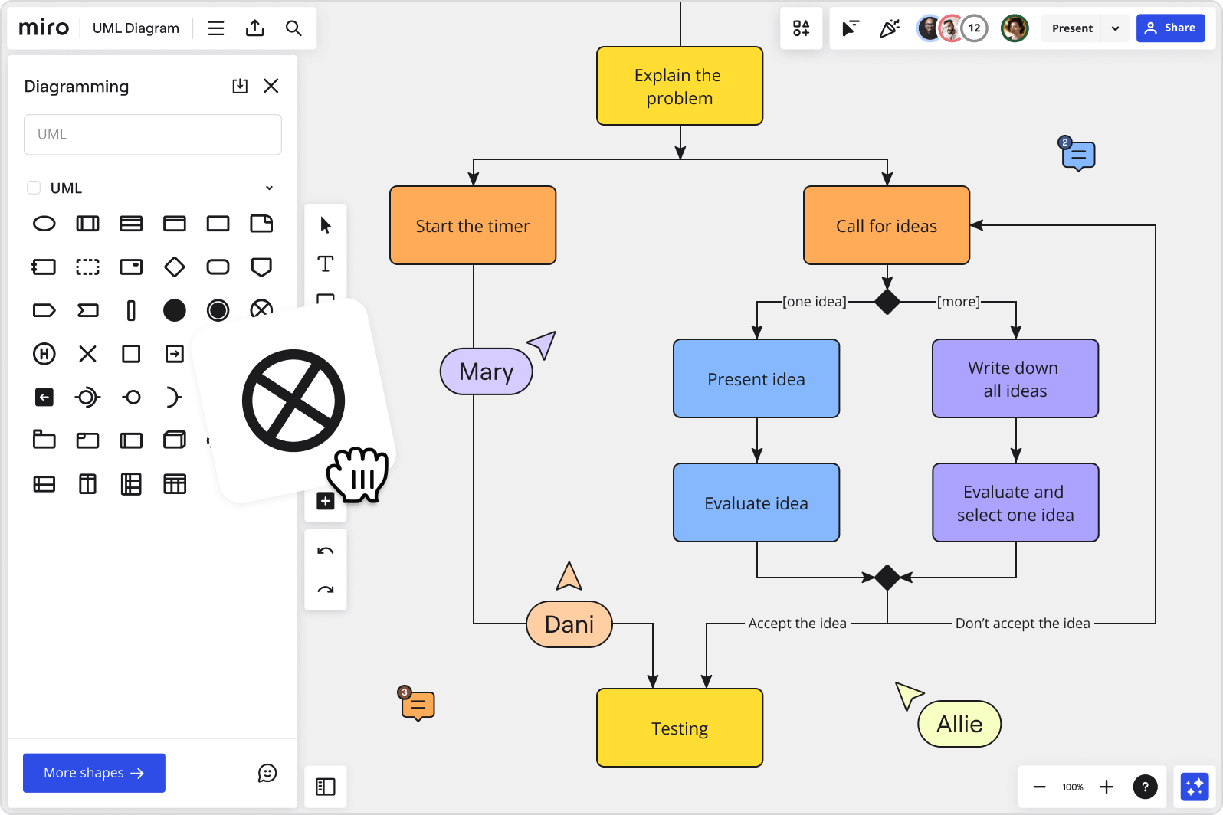Click the UML shape search field
The width and height of the screenshot is (1223, 815).
[x=152, y=135]
